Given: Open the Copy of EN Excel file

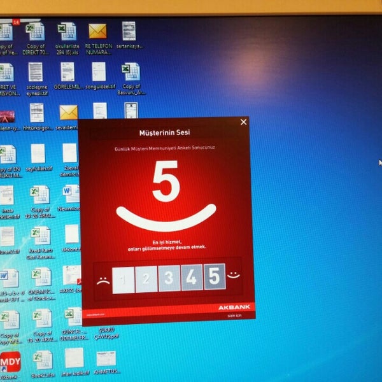Looking at the screenshot, I should pyautogui.click(x=10, y=161).
